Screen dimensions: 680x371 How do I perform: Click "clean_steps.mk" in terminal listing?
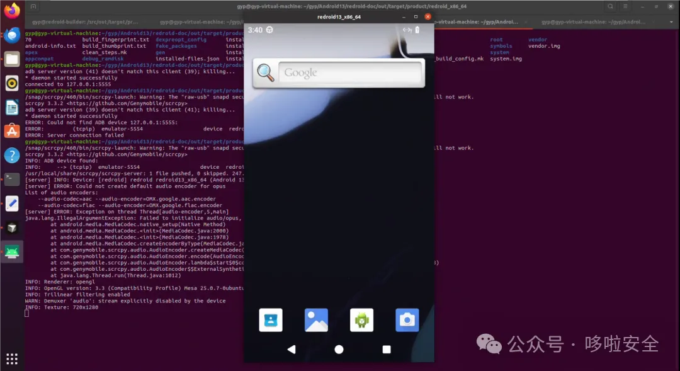click(x=105, y=52)
